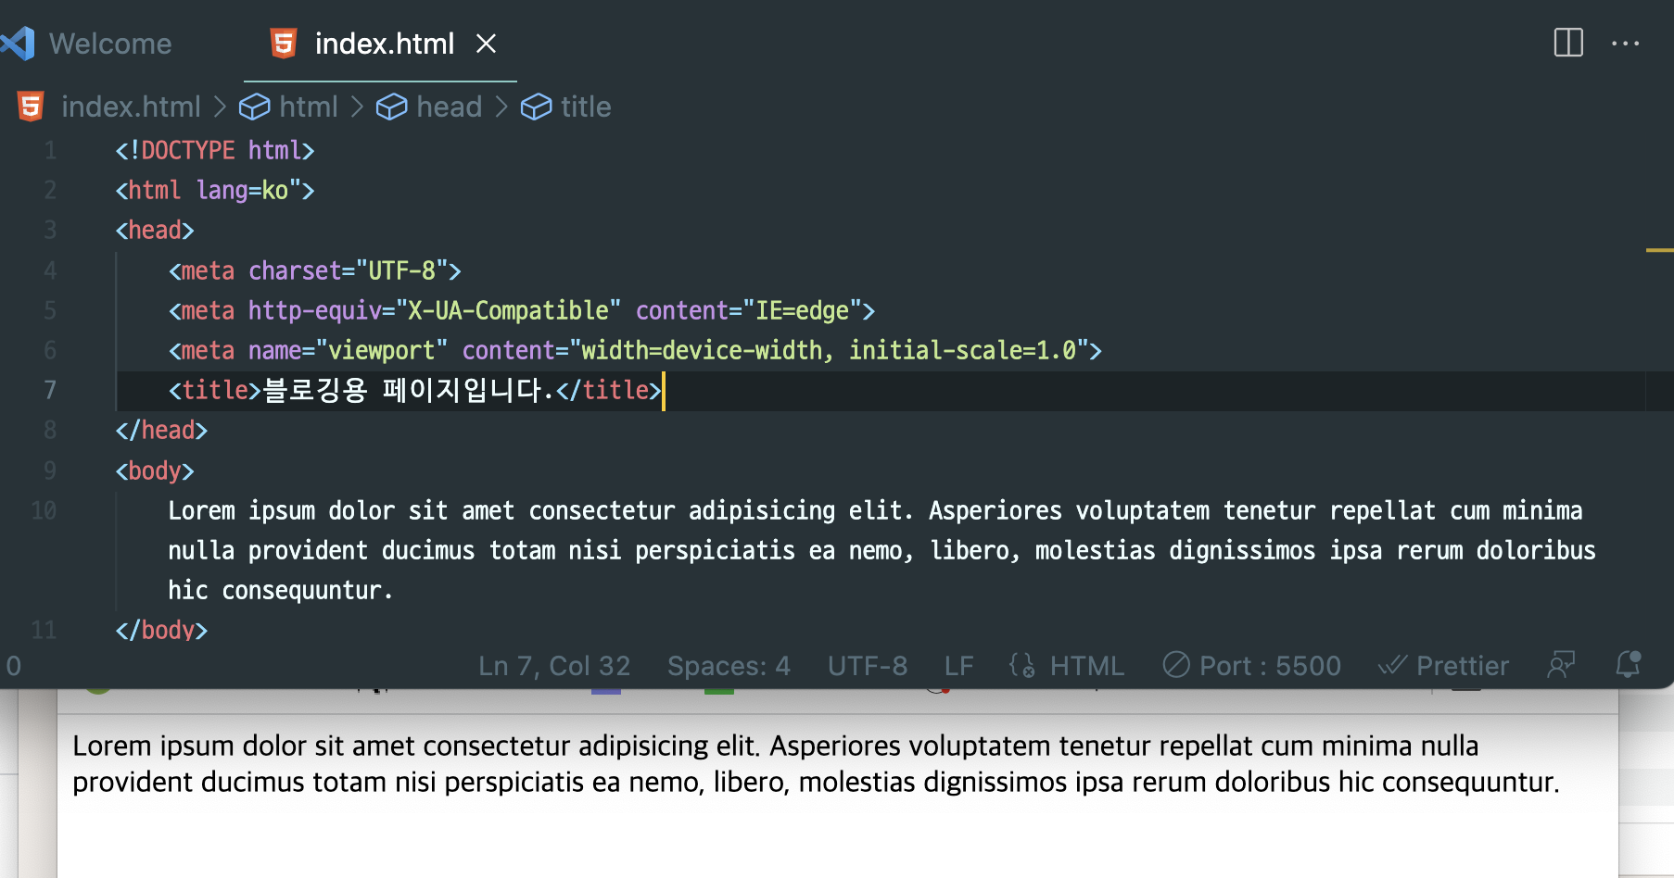Open the feedback person icon in status bar

point(1562,665)
